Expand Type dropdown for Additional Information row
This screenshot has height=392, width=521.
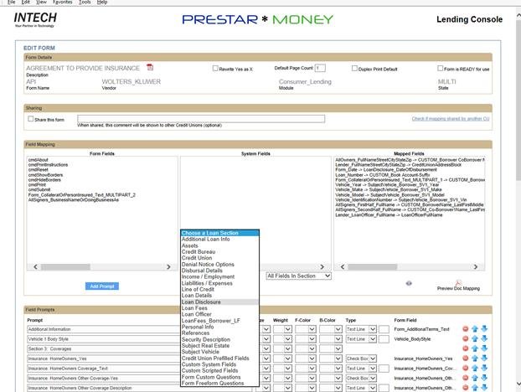372,329
